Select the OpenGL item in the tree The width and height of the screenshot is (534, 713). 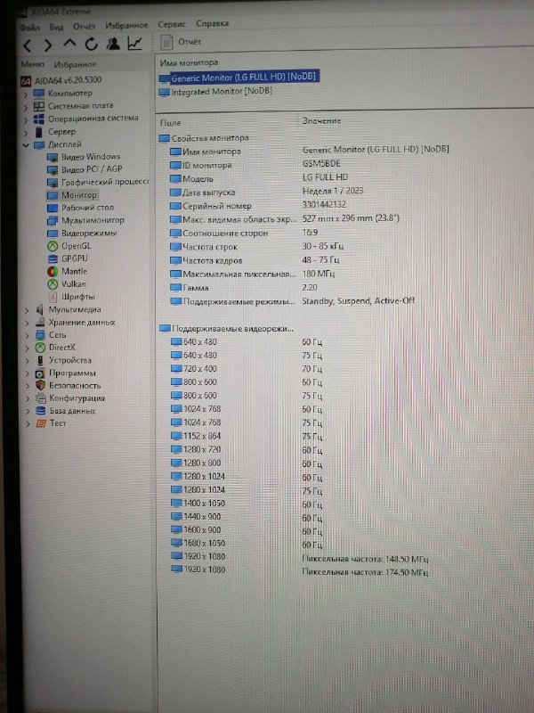(x=75, y=245)
